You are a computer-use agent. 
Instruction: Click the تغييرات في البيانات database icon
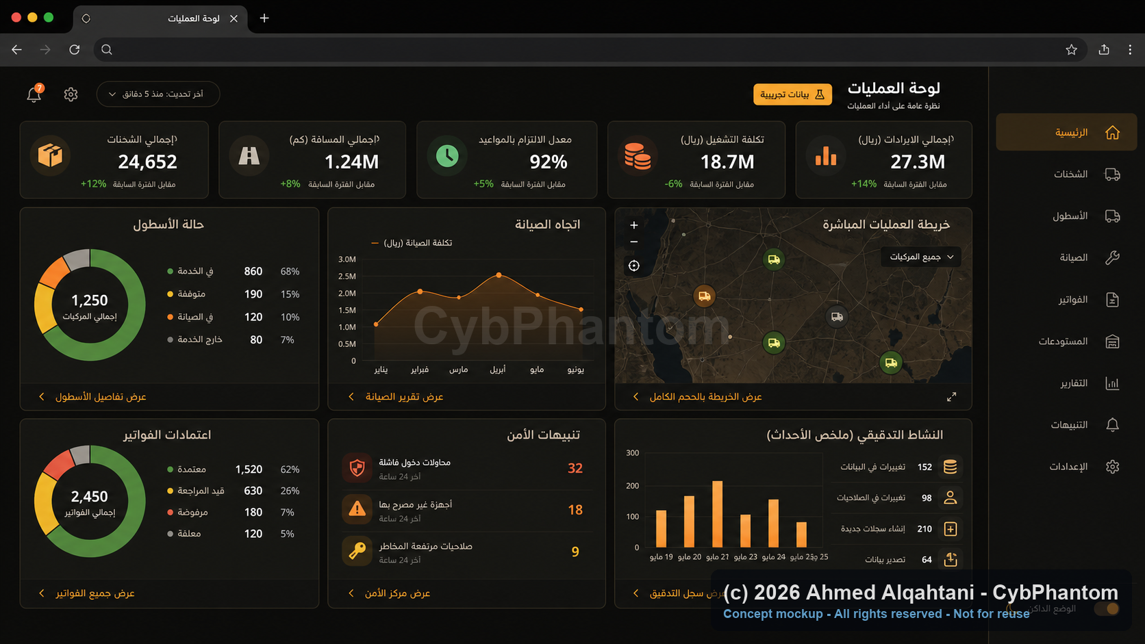[950, 467]
